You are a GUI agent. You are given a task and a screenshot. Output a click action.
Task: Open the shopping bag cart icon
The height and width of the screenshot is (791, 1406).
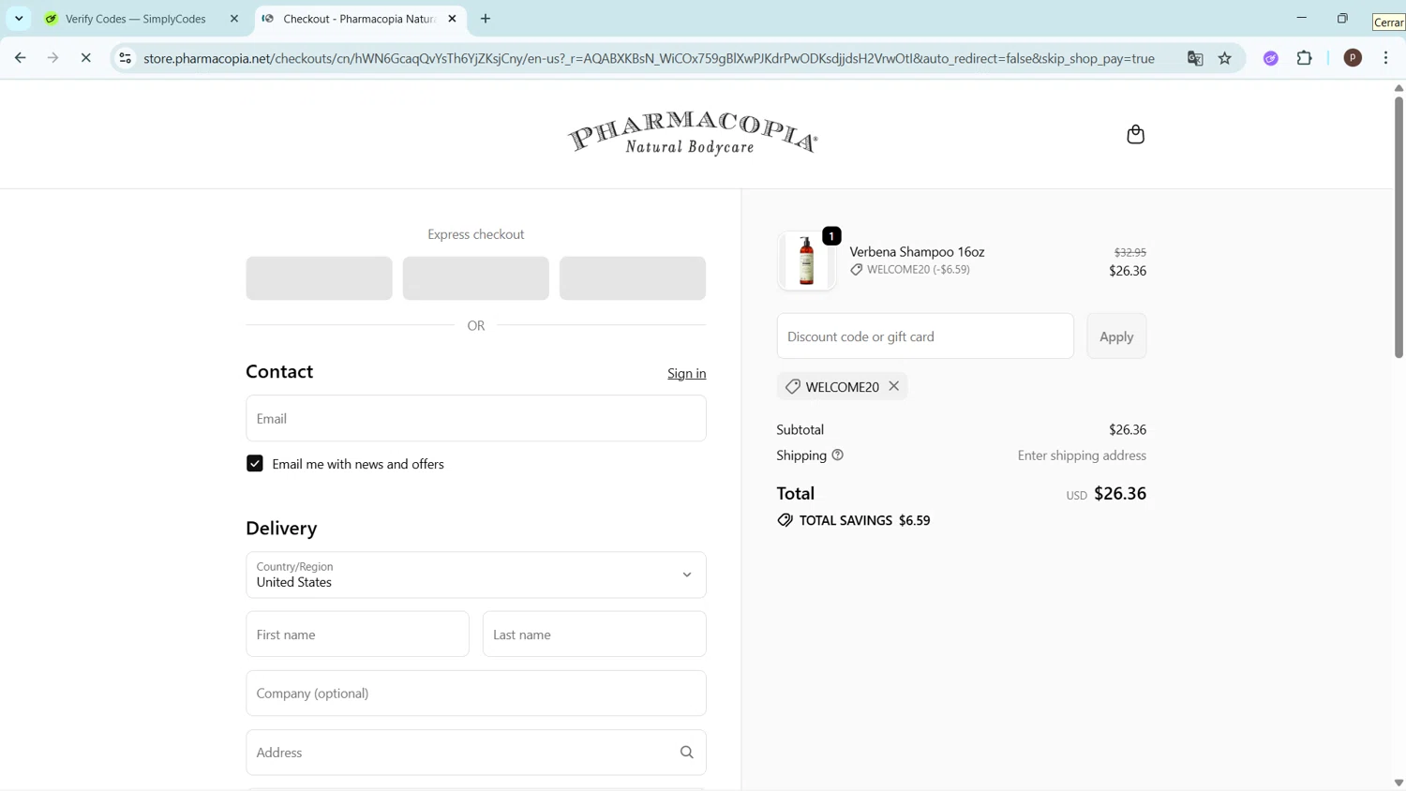(1135, 134)
